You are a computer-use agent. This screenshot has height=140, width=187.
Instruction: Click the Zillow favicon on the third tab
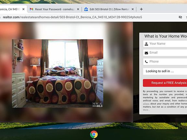[x=86, y=9]
